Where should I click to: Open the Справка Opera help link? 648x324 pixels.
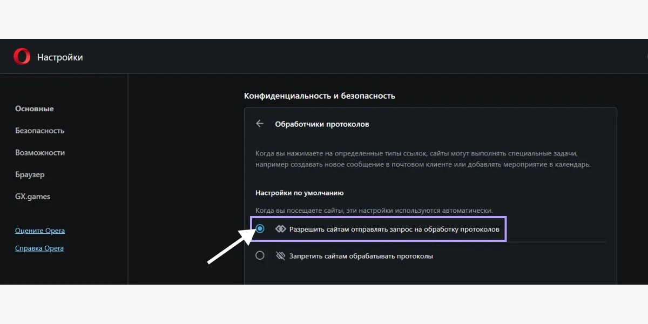coord(39,248)
